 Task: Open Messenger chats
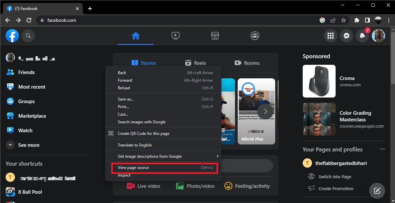347,36
